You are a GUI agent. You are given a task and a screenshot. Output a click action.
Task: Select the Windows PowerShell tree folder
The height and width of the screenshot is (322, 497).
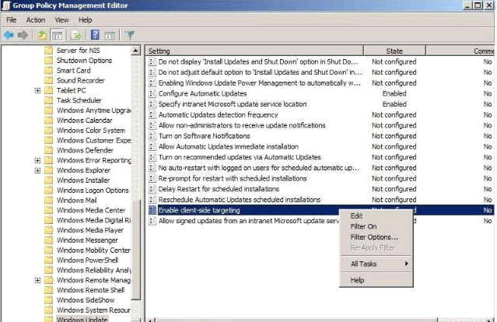pyautogui.click(x=87, y=261)
